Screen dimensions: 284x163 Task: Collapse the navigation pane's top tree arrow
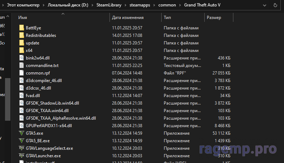tap(8, 16)
